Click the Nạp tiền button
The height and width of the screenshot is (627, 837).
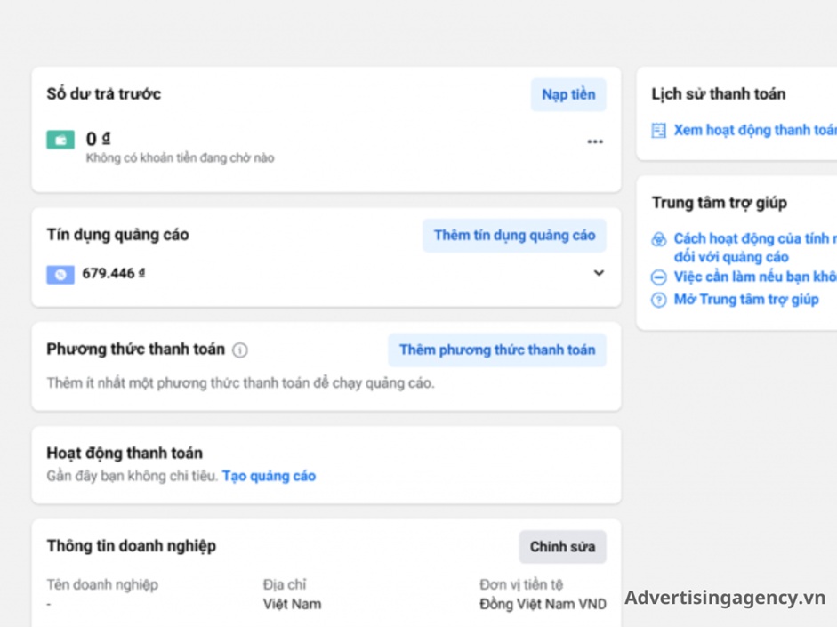[568, 94]
